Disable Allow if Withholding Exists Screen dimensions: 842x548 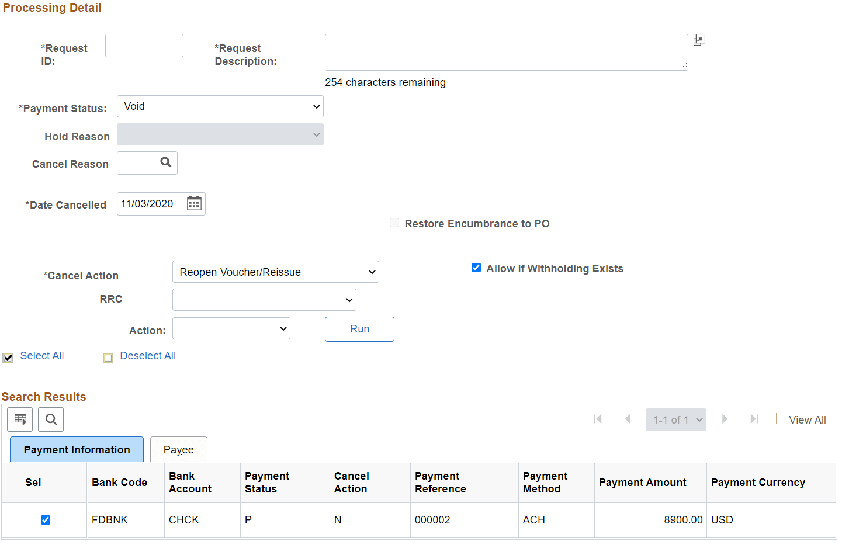(x=476, y=268)
